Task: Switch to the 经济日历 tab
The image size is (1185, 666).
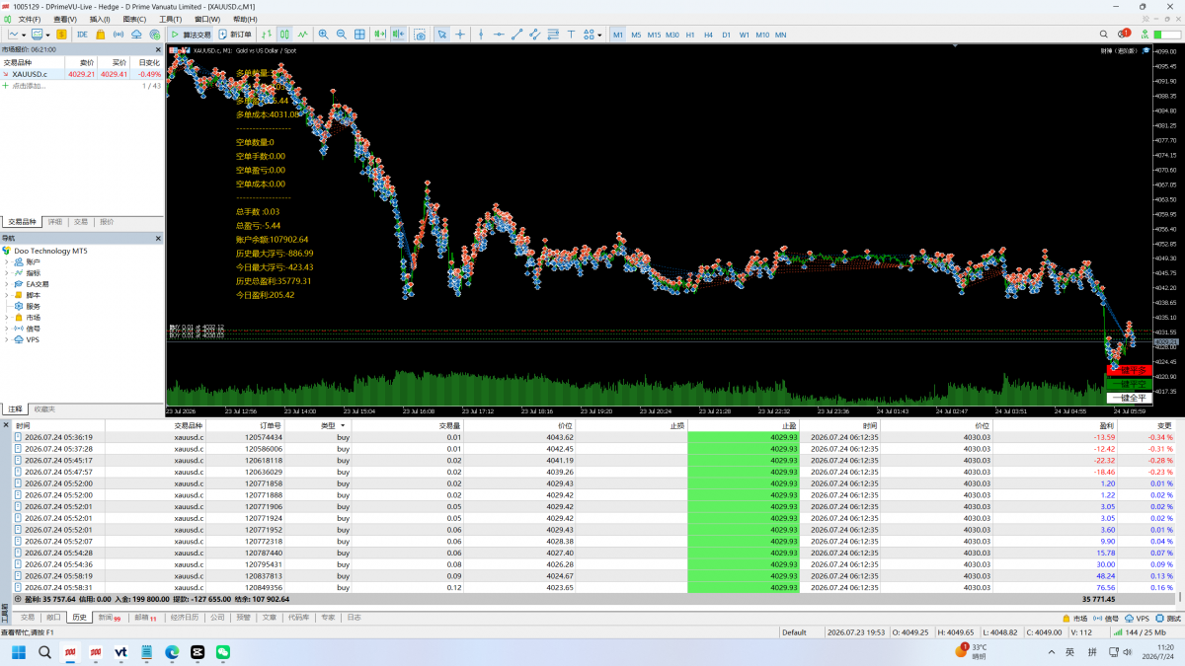Action: click(185, 618)
